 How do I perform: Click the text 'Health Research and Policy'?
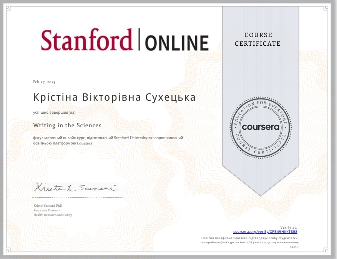pyautogui.click(x=53, y=215)
